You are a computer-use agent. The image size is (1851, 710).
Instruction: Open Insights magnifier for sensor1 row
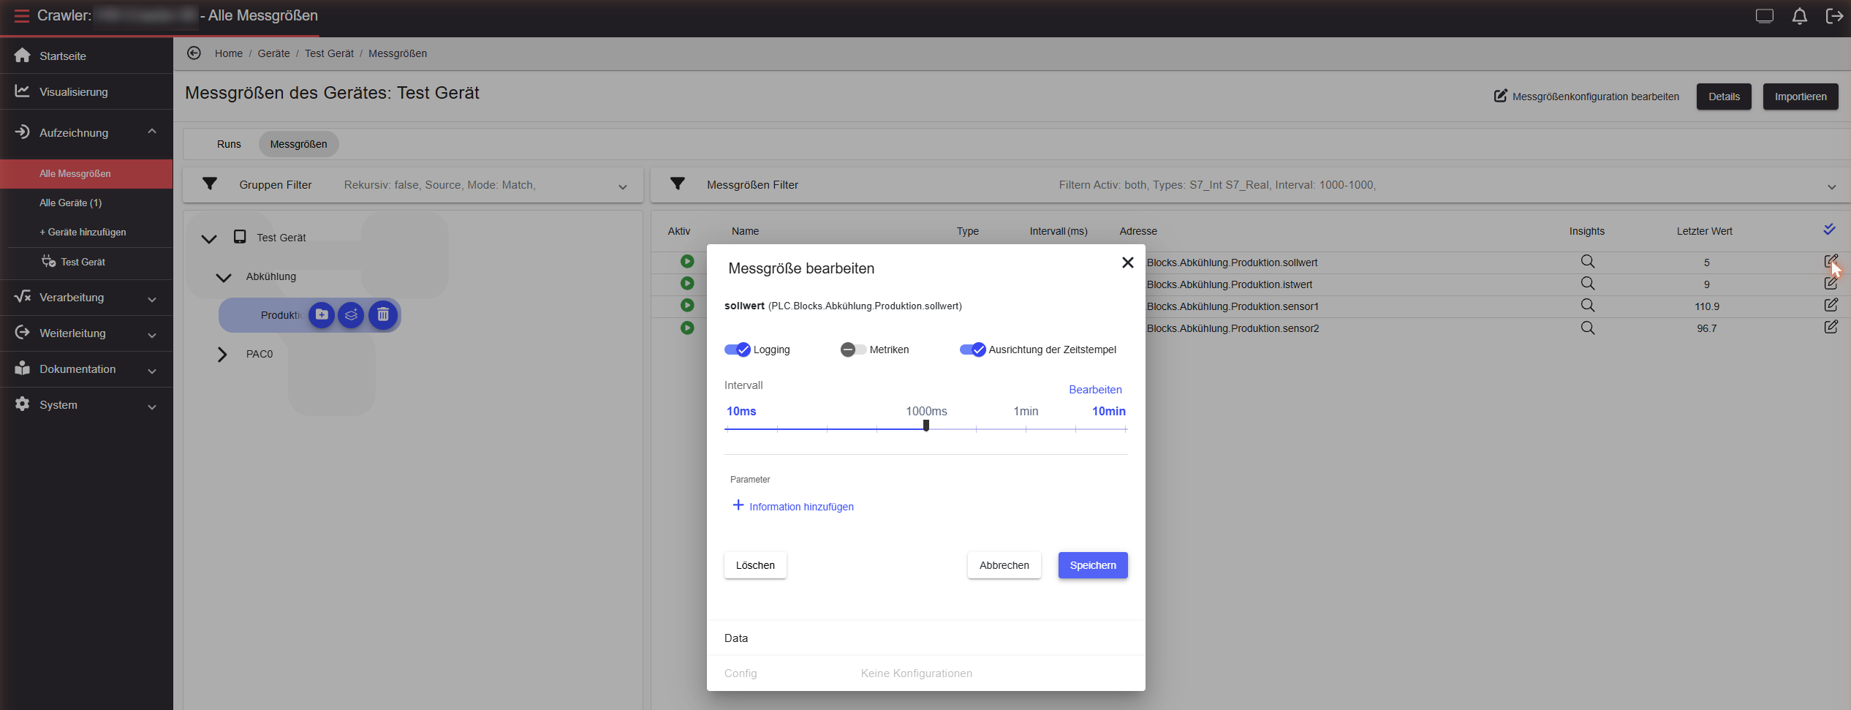pyautogui.click(x=1587, y=306)
